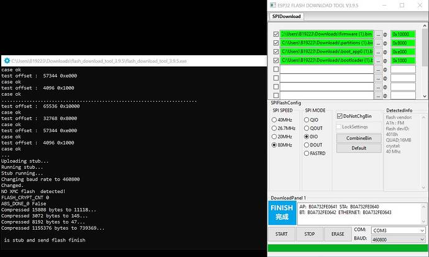The height and width of the screenshot is (257, 429).
Task: Open the BAUD rate dropdown showing 460800
Action: pyautogui.click(x=398, y=240)
